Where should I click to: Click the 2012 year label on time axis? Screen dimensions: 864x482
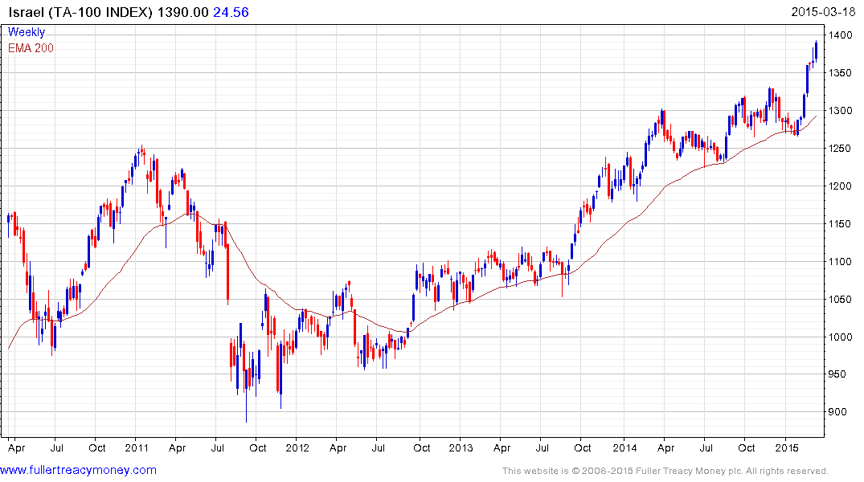click(297, 447)
